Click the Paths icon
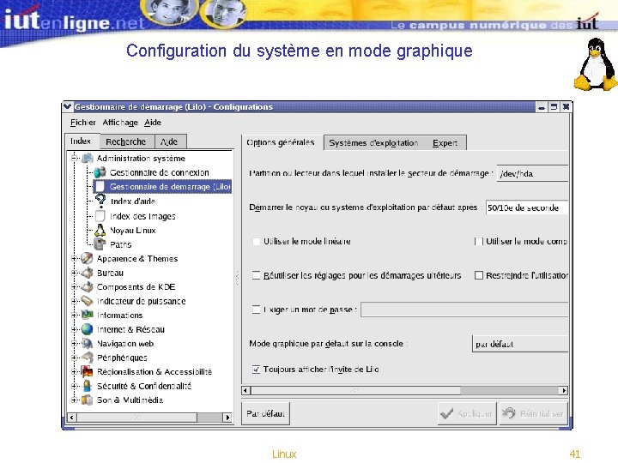Image resolution: width=618 pixels, height=463 pixels. [x=100, y=244]
